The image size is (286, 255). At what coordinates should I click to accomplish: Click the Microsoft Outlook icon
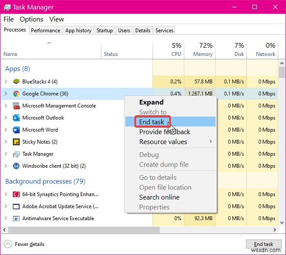click(16, 117)
